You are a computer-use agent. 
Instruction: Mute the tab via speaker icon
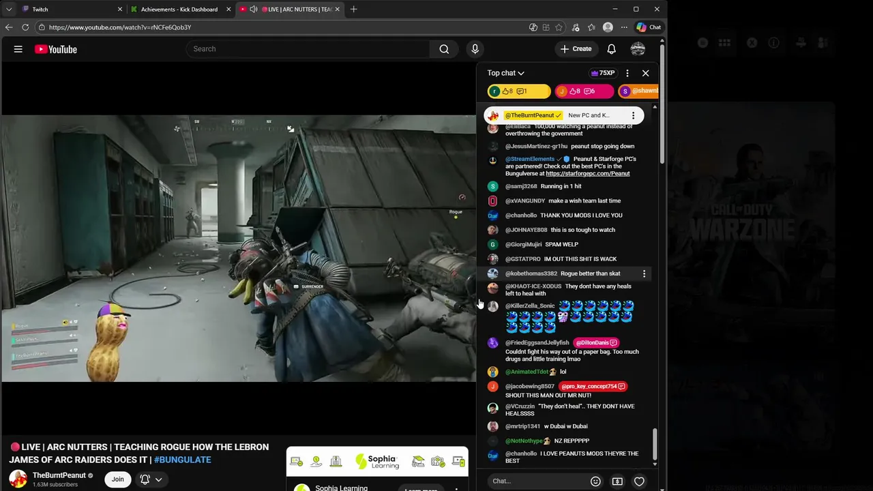coord(254,10)
